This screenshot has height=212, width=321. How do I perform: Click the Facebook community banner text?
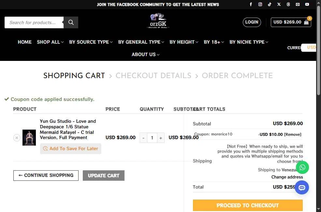point(158,5)
